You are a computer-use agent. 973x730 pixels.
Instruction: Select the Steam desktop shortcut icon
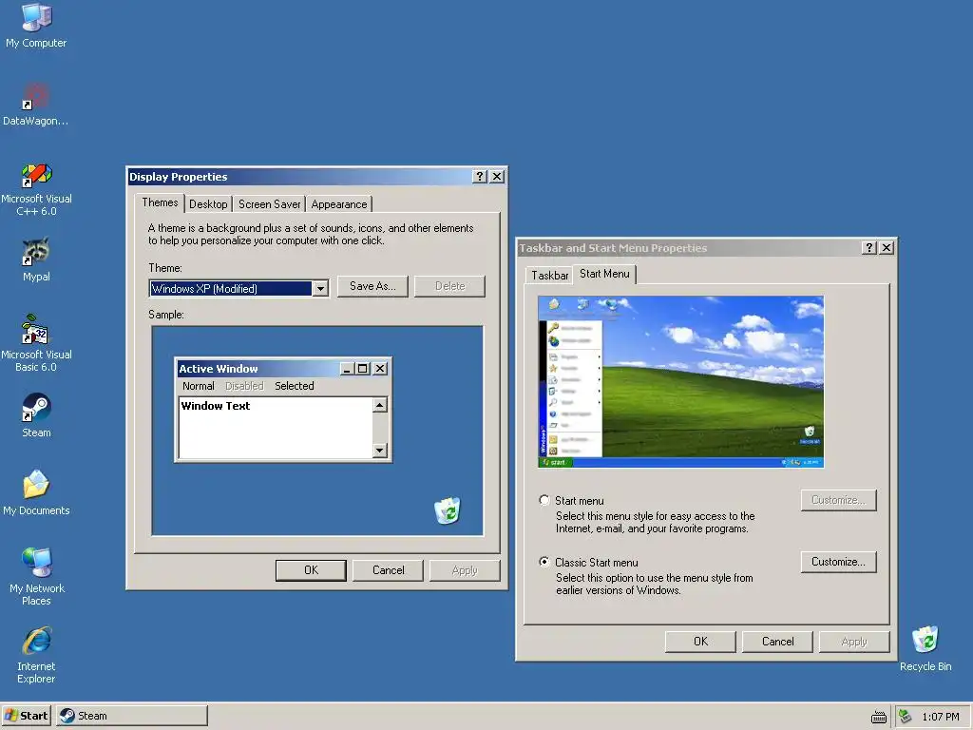coord(36,414)
